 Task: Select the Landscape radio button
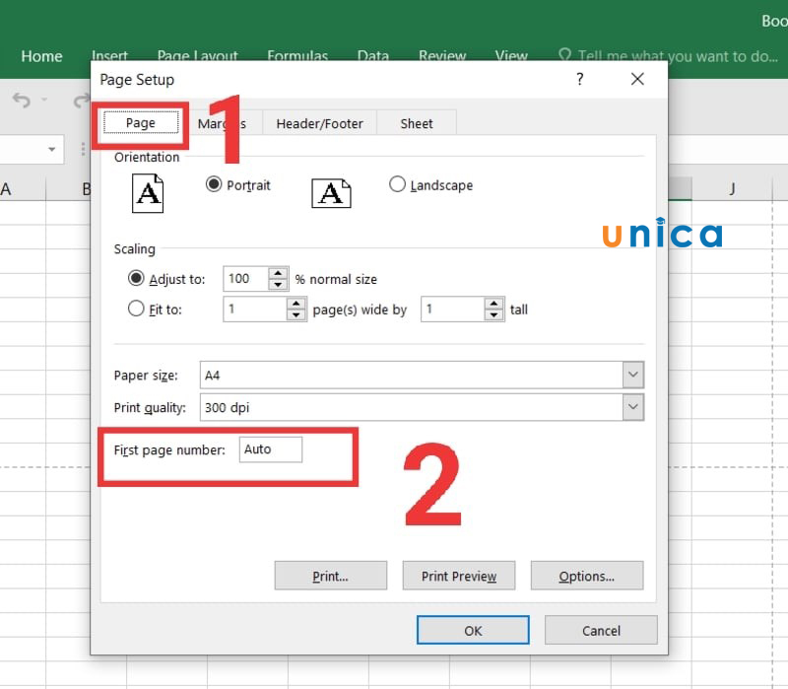click(397, 184)
